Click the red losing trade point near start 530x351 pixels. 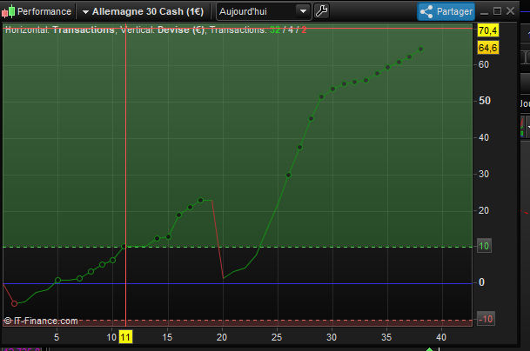(14, 304)
